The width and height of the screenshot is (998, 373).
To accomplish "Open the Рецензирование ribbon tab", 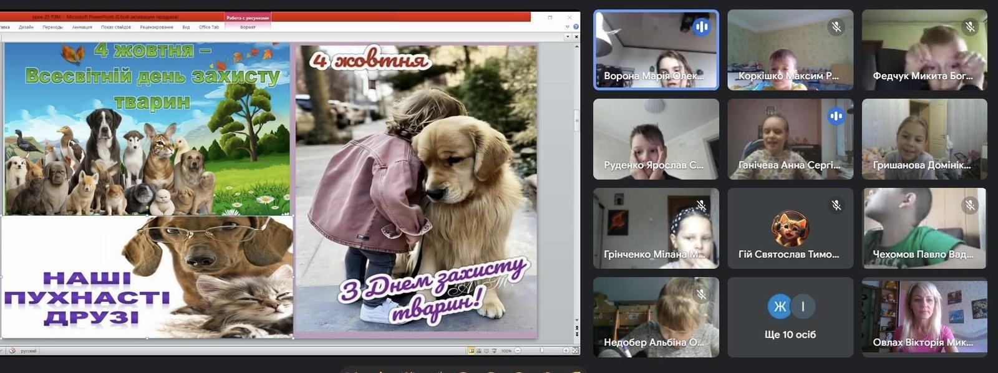I will tap(157, 27).
